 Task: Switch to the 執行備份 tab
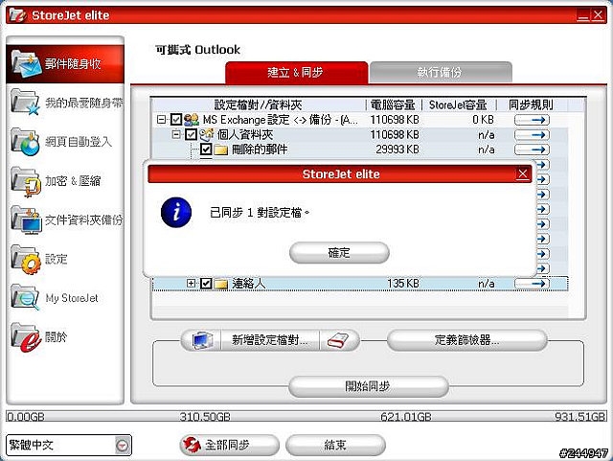coord(441,73)
